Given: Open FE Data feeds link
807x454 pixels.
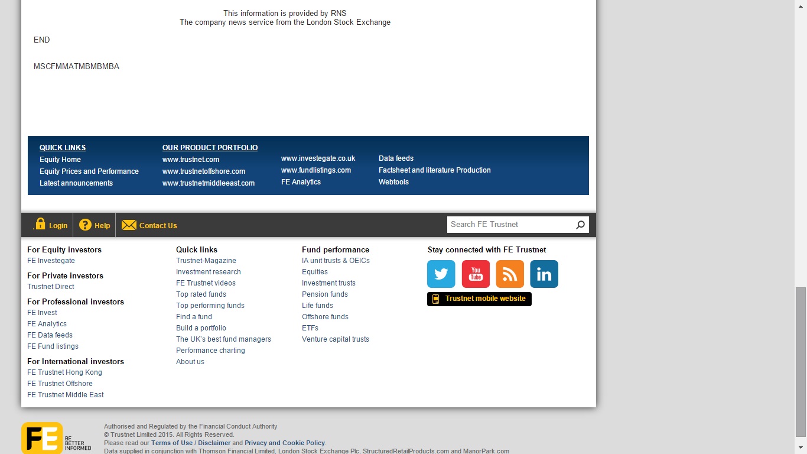Looking at the screenshot, I should click(50, 335).
